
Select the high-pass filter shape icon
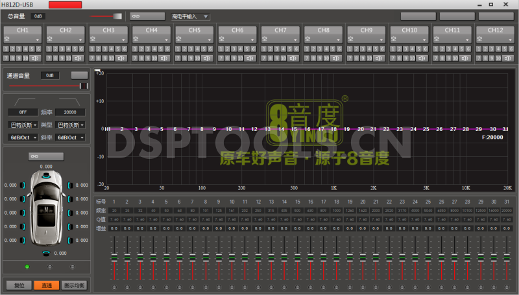click(x=24, y=101)
